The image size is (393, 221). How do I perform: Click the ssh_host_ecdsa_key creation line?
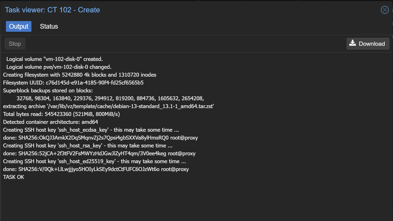pyautogui.click(x=91, y=130)
